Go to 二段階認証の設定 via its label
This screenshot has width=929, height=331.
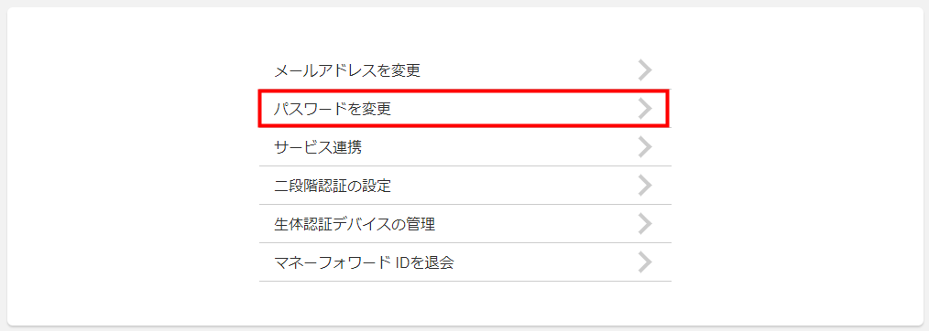[333, 187]
